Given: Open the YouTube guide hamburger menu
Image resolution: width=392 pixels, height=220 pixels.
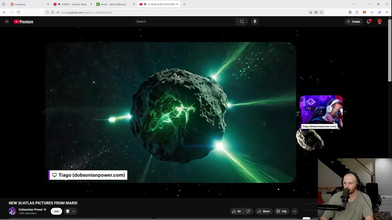Looking at the screenshot, I should 7,21.
